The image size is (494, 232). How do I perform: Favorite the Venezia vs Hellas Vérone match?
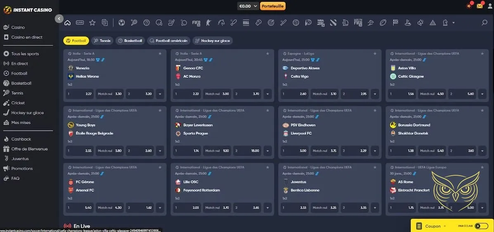click(160, 54)
